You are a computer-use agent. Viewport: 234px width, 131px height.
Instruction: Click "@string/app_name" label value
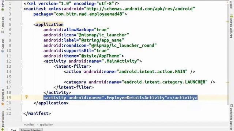tap(101, 40)
